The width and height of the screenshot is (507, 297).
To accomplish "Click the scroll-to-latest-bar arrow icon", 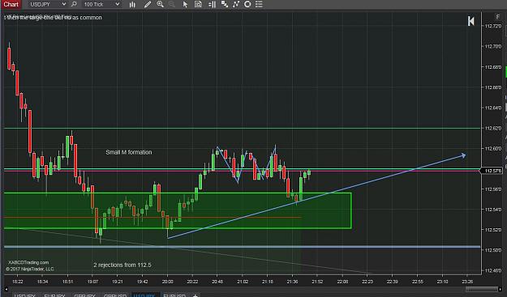I will coord(470,21).
